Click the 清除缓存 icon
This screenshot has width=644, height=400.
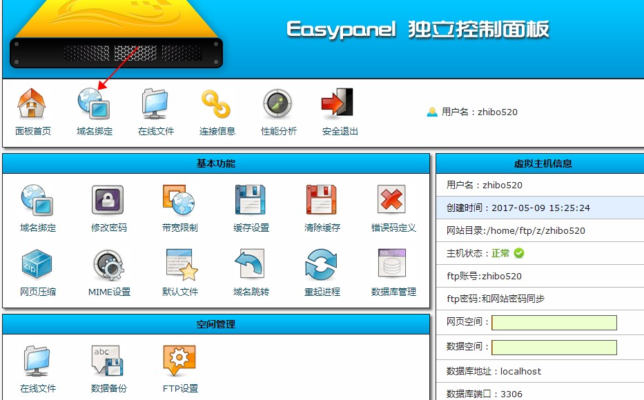tap(322, 201)
